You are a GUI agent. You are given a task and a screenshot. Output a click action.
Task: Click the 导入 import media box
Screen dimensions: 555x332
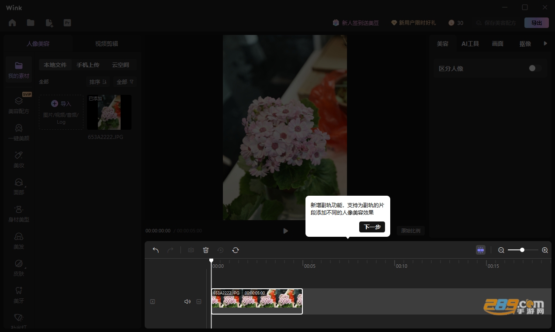pos(61,112)
